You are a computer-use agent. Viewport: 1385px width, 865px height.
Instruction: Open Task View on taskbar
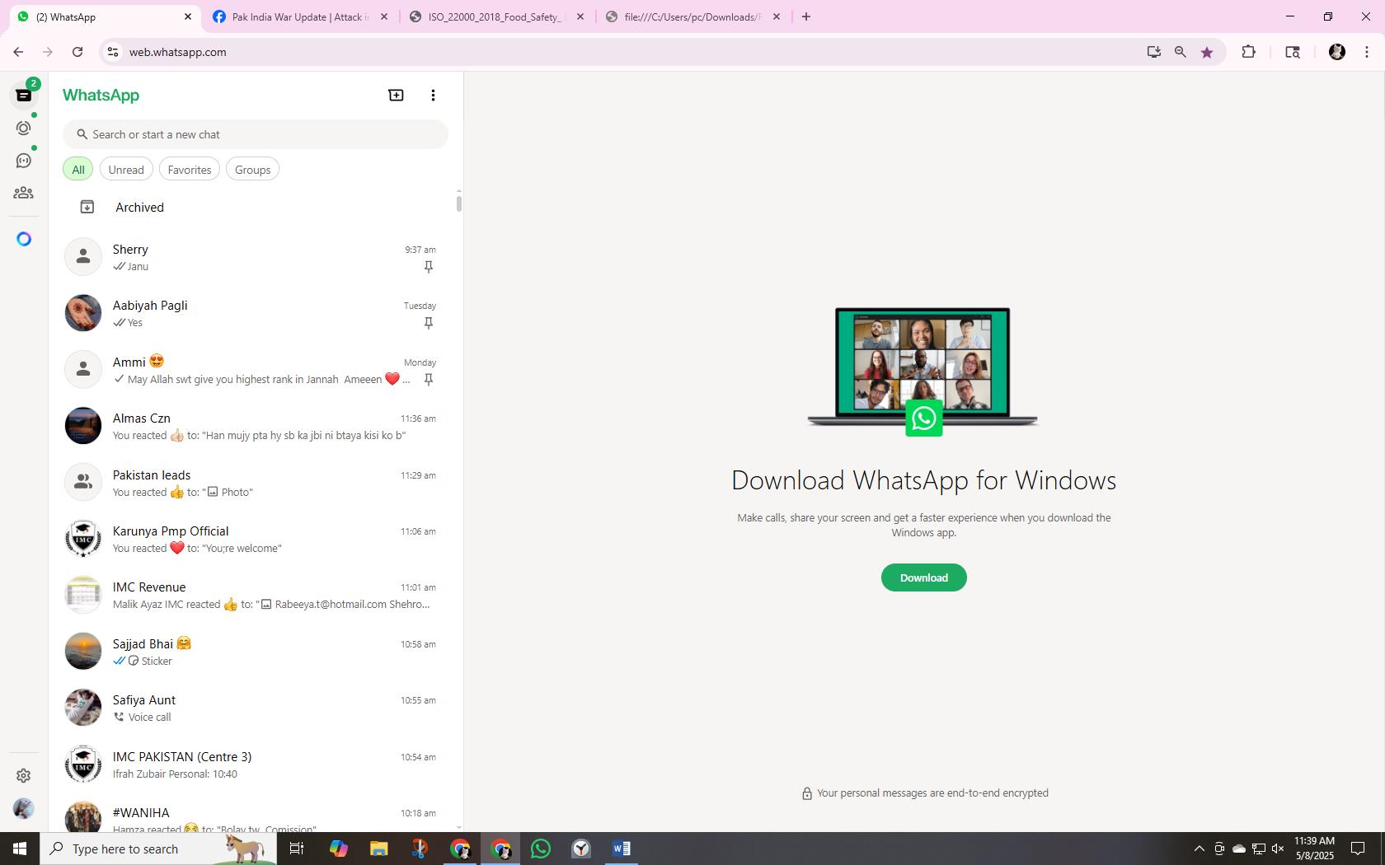tap(297, 849)
